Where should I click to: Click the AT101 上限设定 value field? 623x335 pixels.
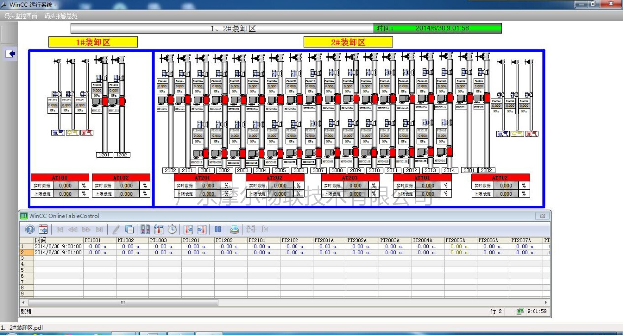(x=65, y=194)
